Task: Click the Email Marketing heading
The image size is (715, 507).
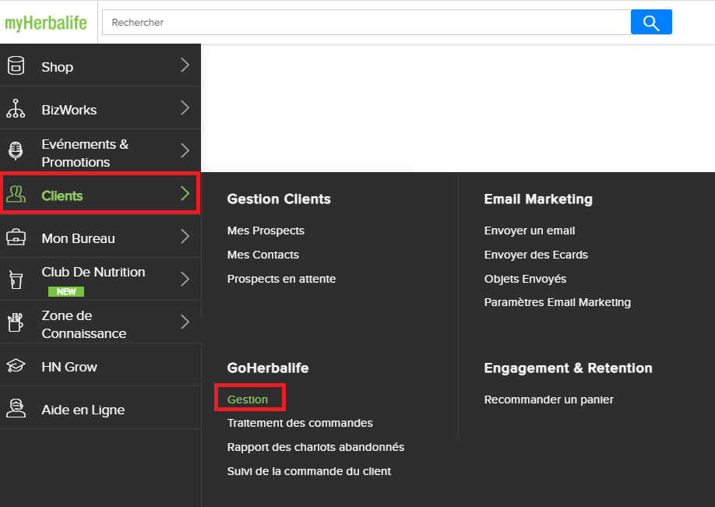Action: tap(538, 199)
